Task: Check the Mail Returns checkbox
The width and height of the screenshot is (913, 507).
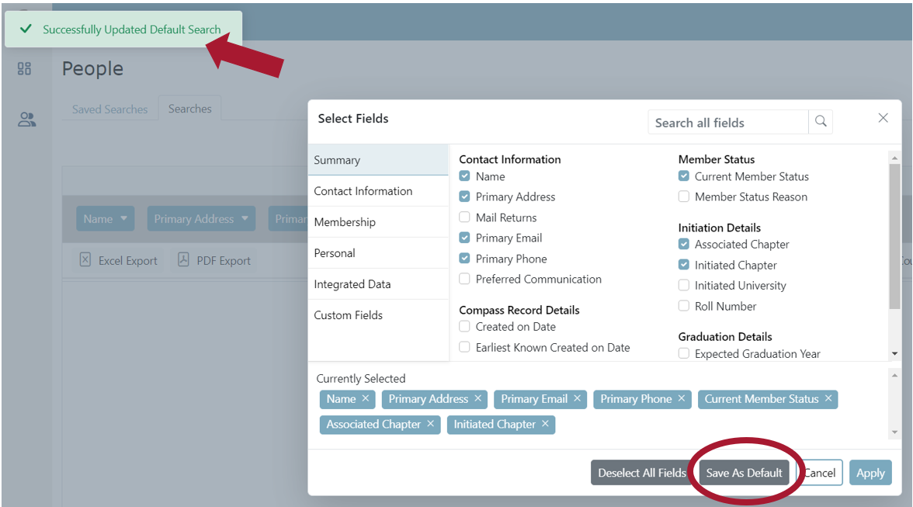Action: (x=464, y=217)
